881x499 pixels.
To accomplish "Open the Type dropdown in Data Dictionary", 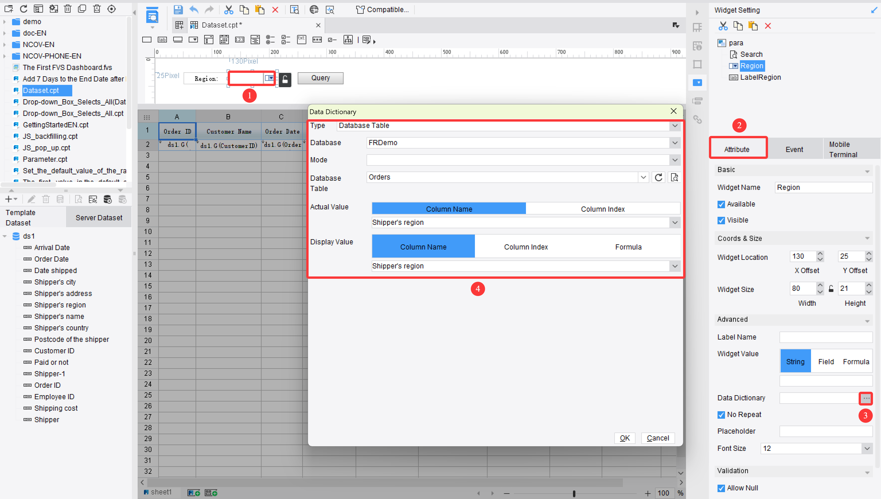I will tap(675, 126).
